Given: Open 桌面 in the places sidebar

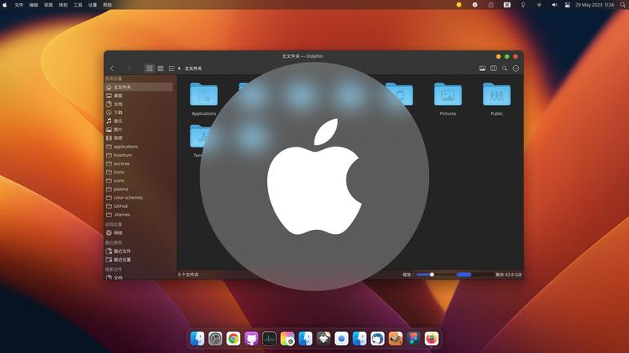Looking at the screenshot, I should pyautogui.click(x=139, y=95).
